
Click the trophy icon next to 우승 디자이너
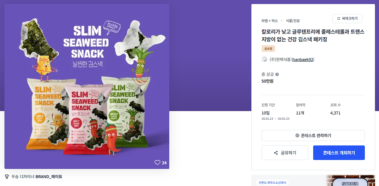pos(7,177)
